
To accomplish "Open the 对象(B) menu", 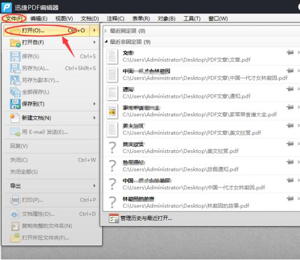I will (x=166, y=18).
